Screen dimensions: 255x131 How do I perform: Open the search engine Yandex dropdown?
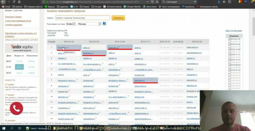[x=71, y=24]
